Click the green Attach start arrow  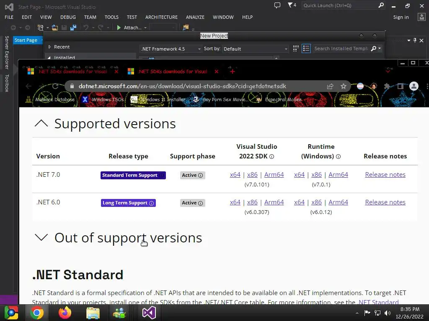point(119,28)
